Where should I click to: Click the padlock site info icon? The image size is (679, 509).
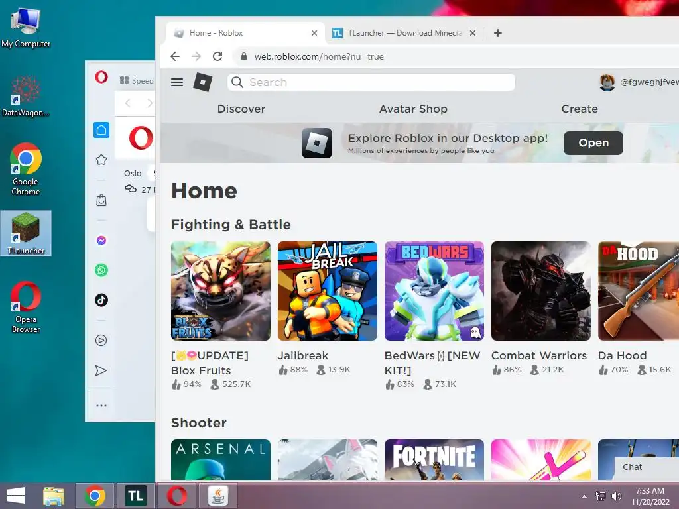click(x=244, y=56)
